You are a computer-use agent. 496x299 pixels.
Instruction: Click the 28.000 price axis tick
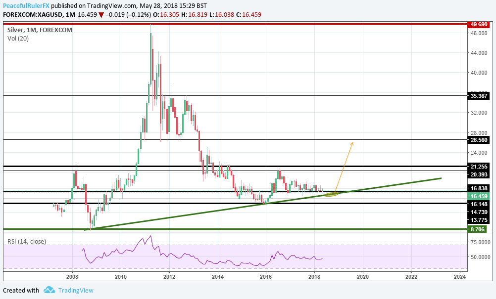coord(479,133)
